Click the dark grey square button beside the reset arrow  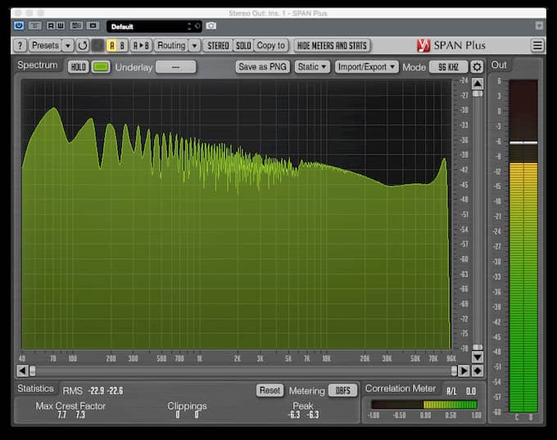pos(97,45)
